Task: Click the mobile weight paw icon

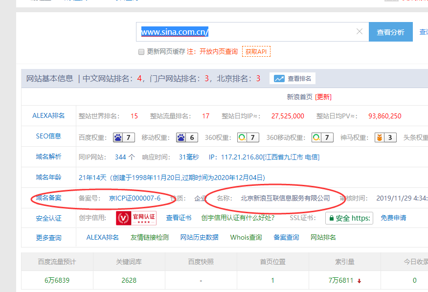Action: [181, 137]
